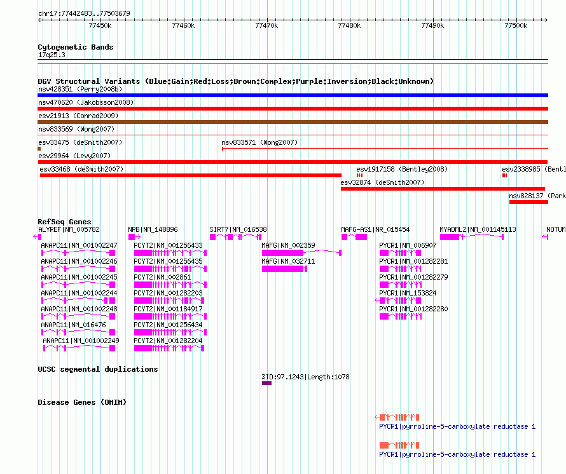Click the small brown esv33475 (deSmith2007) marker
This screenshot has width=566, height=474.
pos(39,149)
